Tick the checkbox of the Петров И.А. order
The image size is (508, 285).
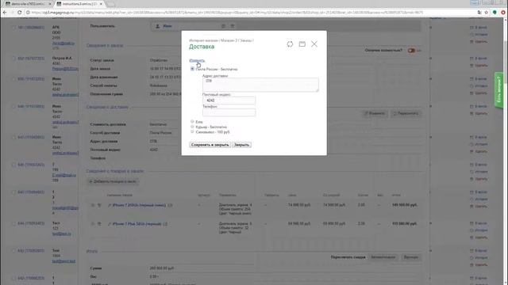pos(14,59)
